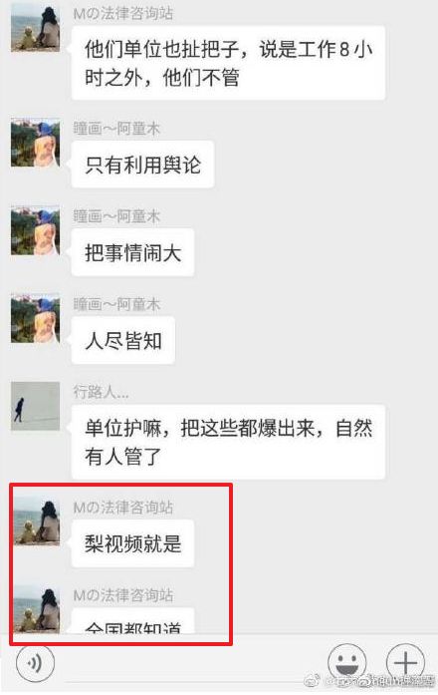438x695 pixels.
Task: Open avatar beside 全国都知道 message
Action: 36,608
